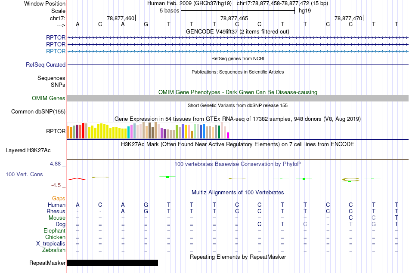Open the 100 Vert. Cons track label
The width and height of the screenshot is (409, 273).
pyautogui.click(x=24, y=174)
